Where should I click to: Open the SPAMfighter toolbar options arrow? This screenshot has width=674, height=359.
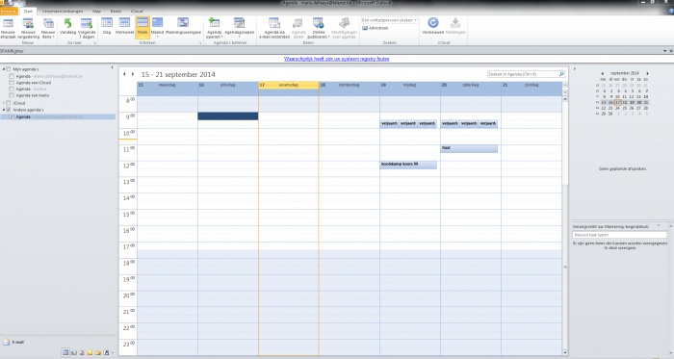pos(664,51)
